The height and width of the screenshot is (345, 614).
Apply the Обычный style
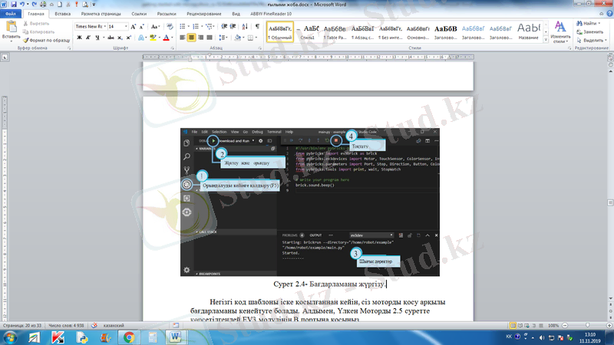pos(280,31)
